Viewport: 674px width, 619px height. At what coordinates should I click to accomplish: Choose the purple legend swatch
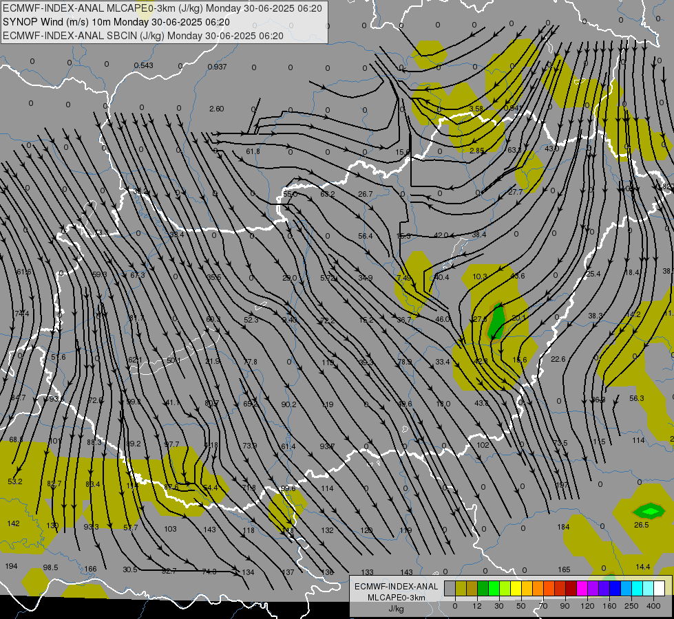click(x=593, y=588)
